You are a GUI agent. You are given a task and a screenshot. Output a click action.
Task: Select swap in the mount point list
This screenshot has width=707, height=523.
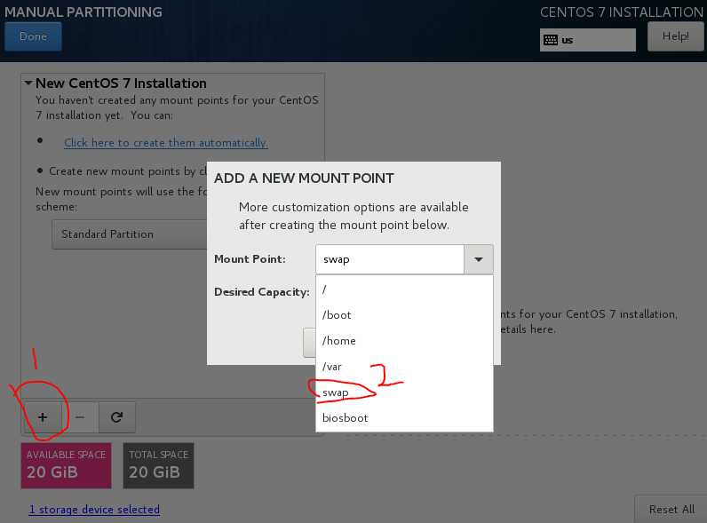coord(404,392)
